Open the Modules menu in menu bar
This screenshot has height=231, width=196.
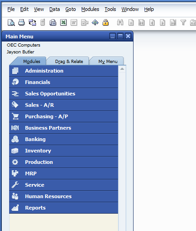pyautogui.click(x=90, y=9)
